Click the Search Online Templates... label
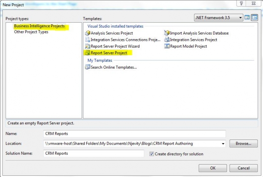Viewport: 263px width, 177px height. coord(114,68)
